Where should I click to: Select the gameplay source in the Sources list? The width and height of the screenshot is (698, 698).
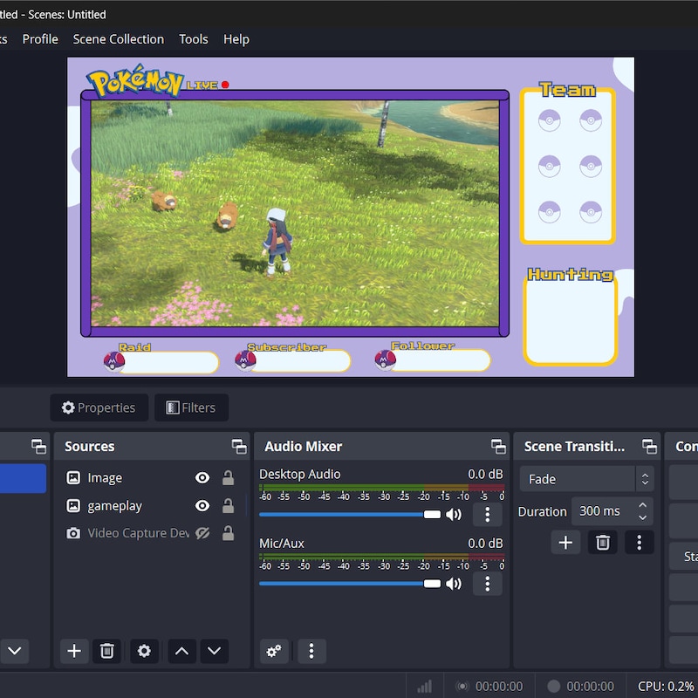[117, 505]
